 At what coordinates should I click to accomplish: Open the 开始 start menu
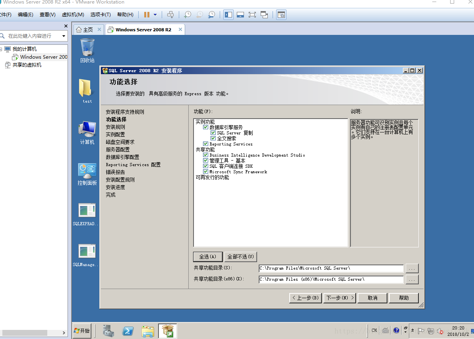(x=82, y=331)
